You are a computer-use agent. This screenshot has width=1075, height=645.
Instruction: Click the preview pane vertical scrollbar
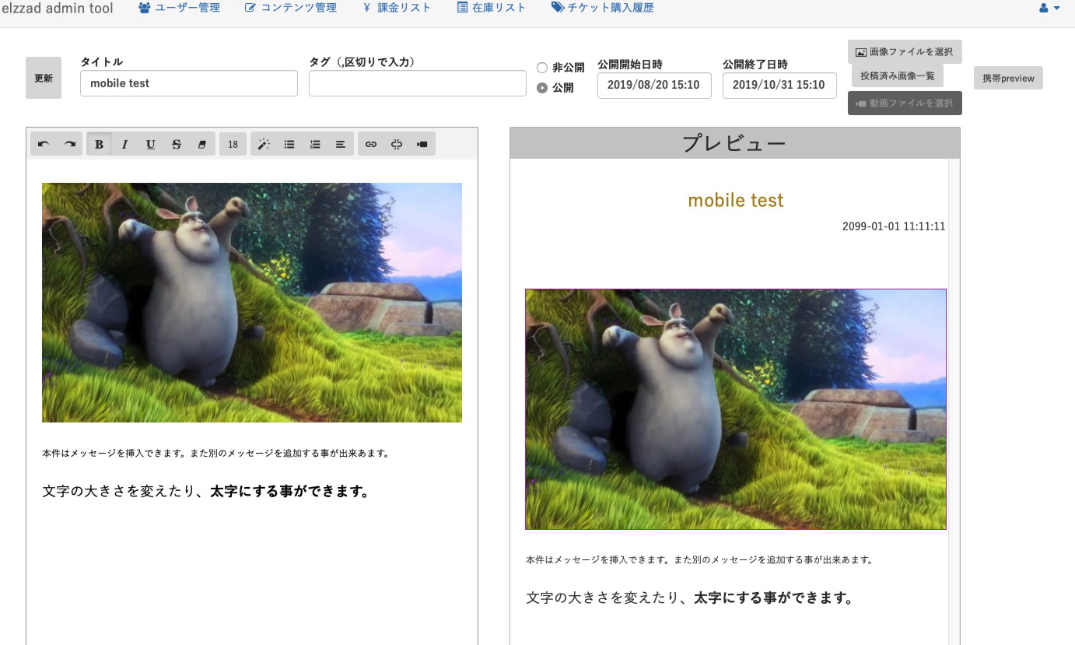point(954,401)
